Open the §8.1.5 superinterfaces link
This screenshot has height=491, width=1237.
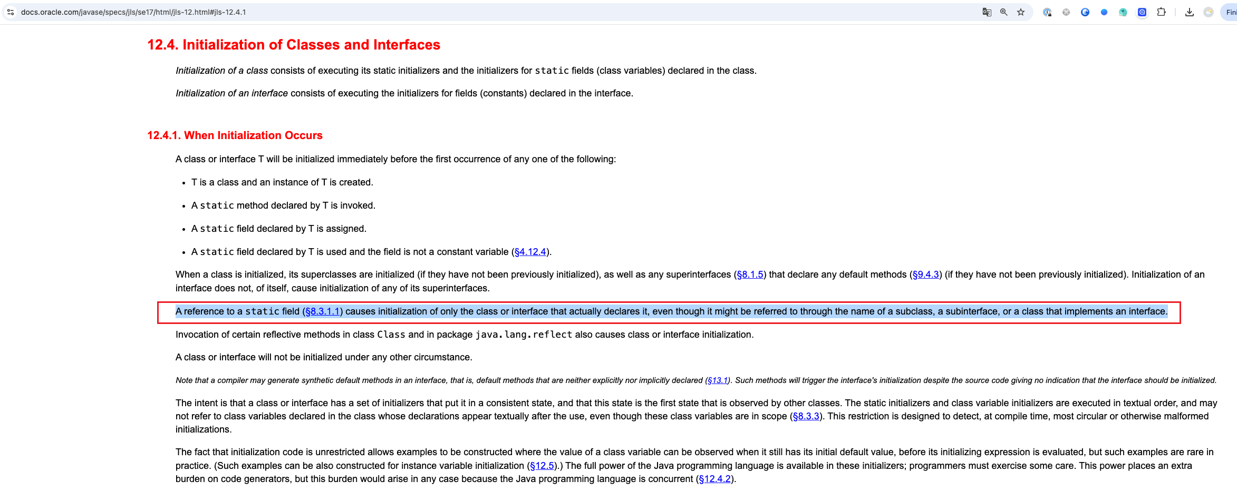pyautogui.click(x=750, y=274)
